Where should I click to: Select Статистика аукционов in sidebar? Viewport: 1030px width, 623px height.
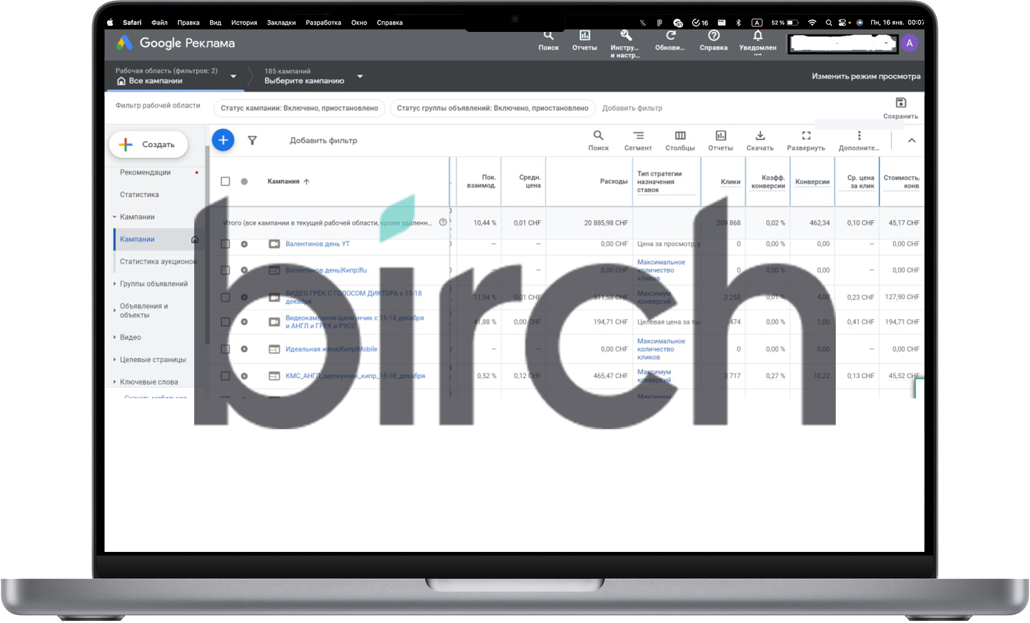click(158, 262)
